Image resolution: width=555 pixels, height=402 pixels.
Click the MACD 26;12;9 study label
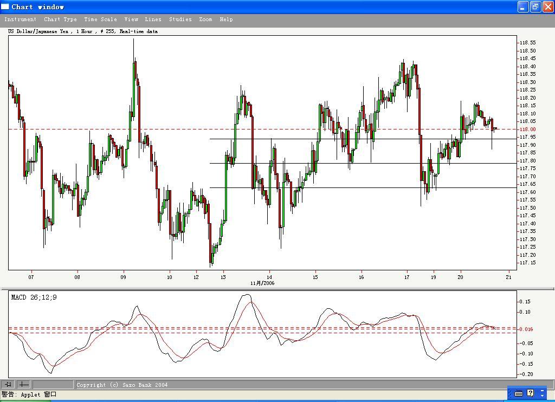34,297
